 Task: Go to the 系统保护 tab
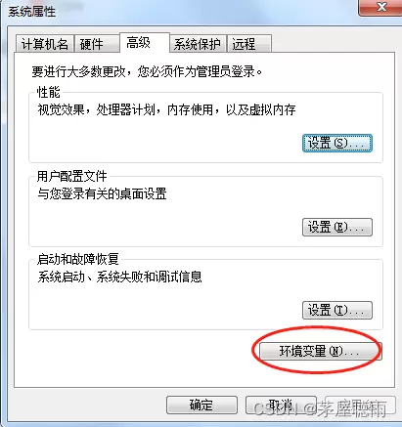point(198,44)
